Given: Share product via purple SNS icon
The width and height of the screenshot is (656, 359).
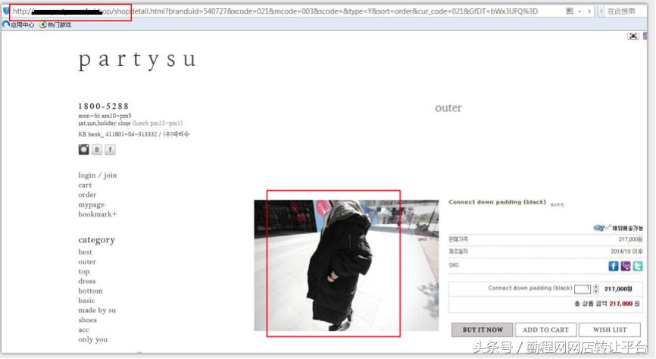Looking at the screenshot, I should (x=626, y=266).
